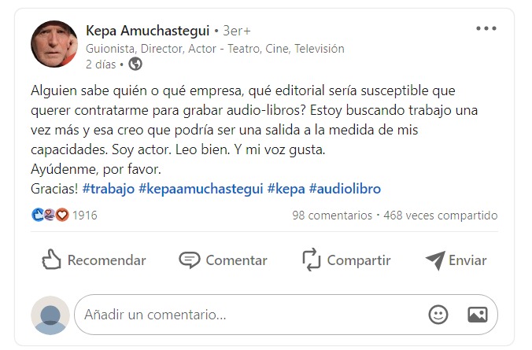Open the #kepa hashtag link
Image resolution: width=532 pixels, height=350 pixels.
tap(286, 189)
